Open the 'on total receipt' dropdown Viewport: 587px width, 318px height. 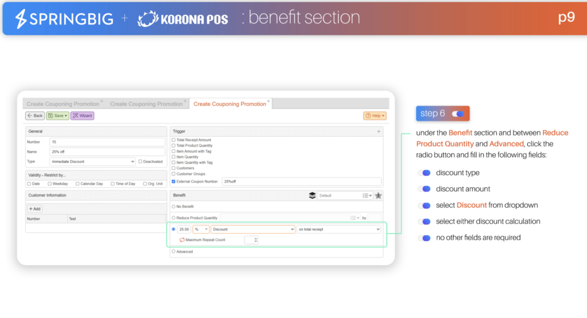(x=339, y=229)
